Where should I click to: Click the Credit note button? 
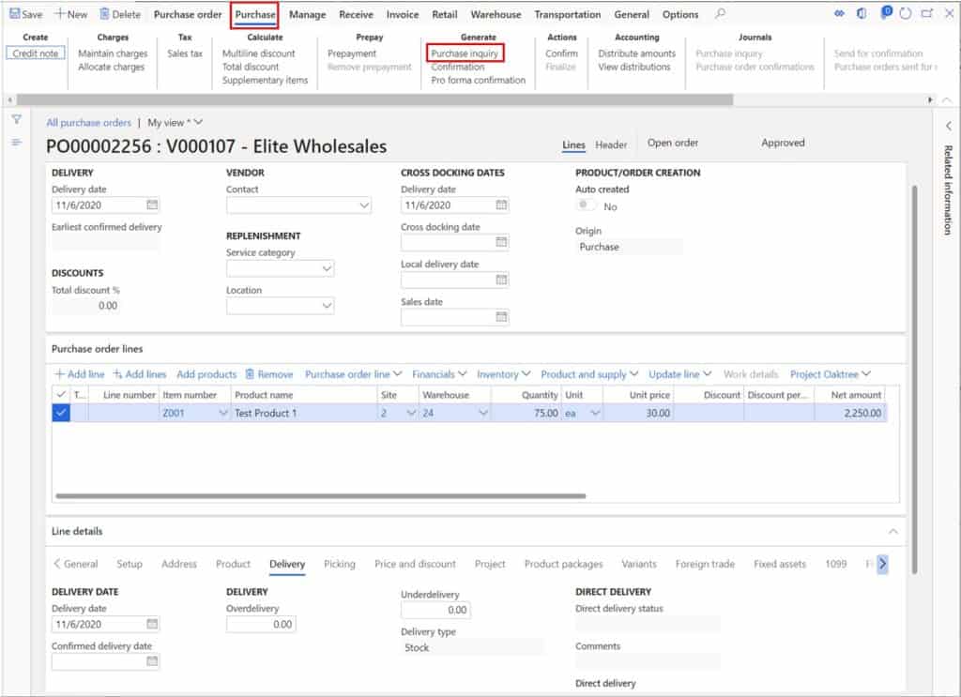click(x=33, y=53)
